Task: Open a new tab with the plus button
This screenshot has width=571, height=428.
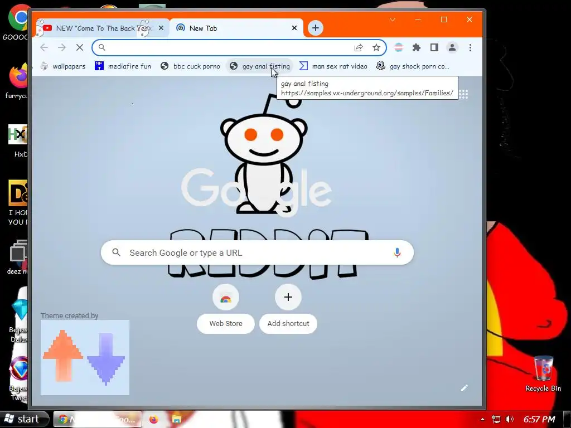Action: 316,28
